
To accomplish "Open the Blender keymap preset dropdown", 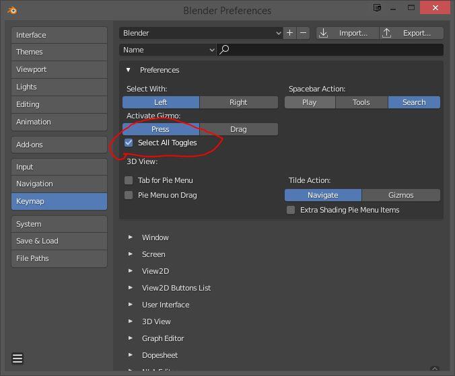I will coord(201,33).
